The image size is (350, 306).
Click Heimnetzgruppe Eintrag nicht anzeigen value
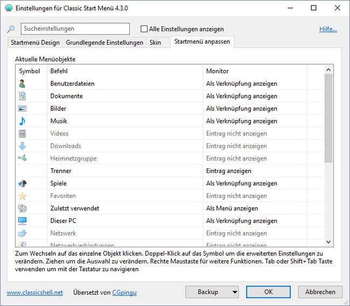tap(236, 158)
